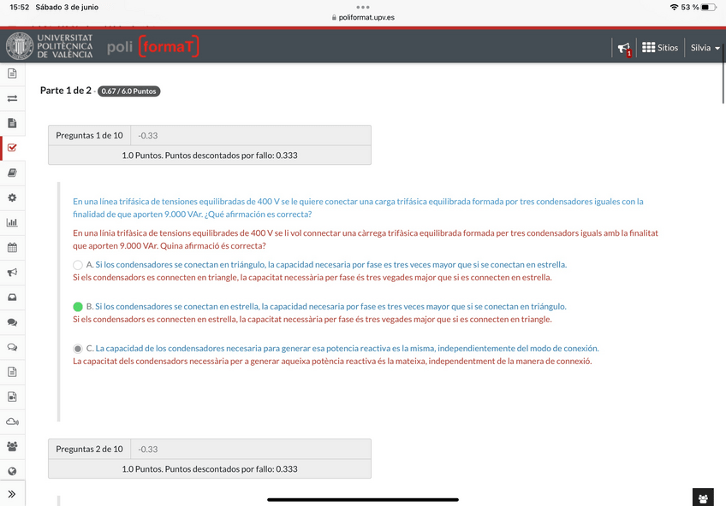Tap the poliformat.upv.es address bar
The height and width of the screenshot is (506, 726).
(363, 17)
